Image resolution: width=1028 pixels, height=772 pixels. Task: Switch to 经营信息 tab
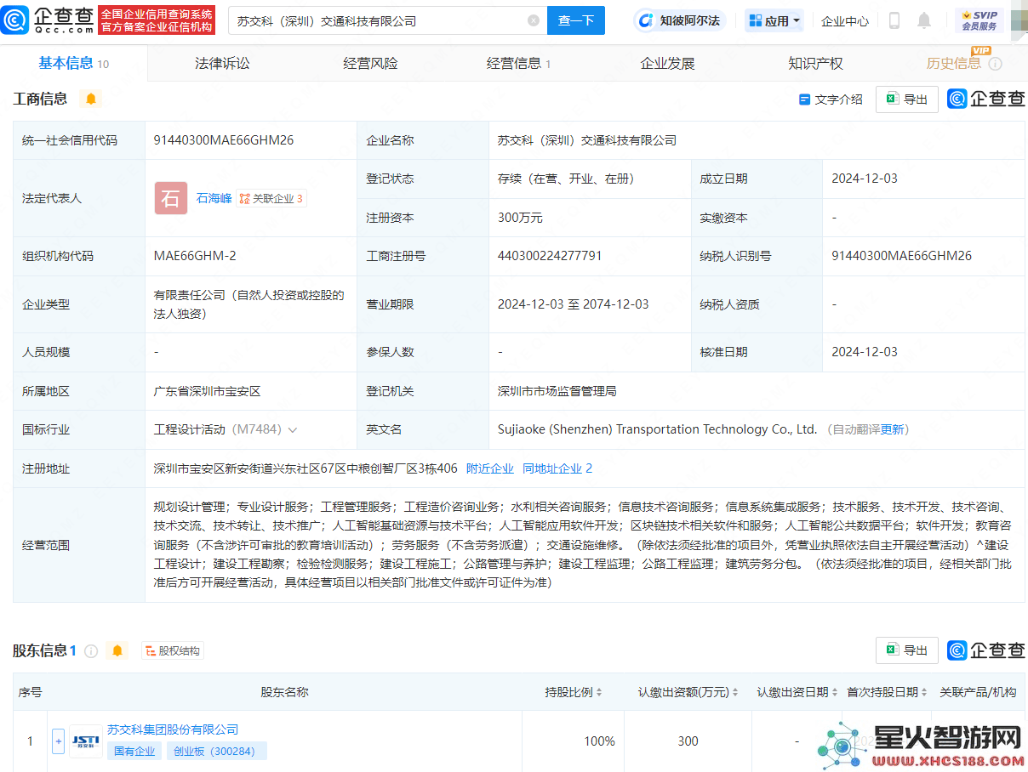pos(518,63)
